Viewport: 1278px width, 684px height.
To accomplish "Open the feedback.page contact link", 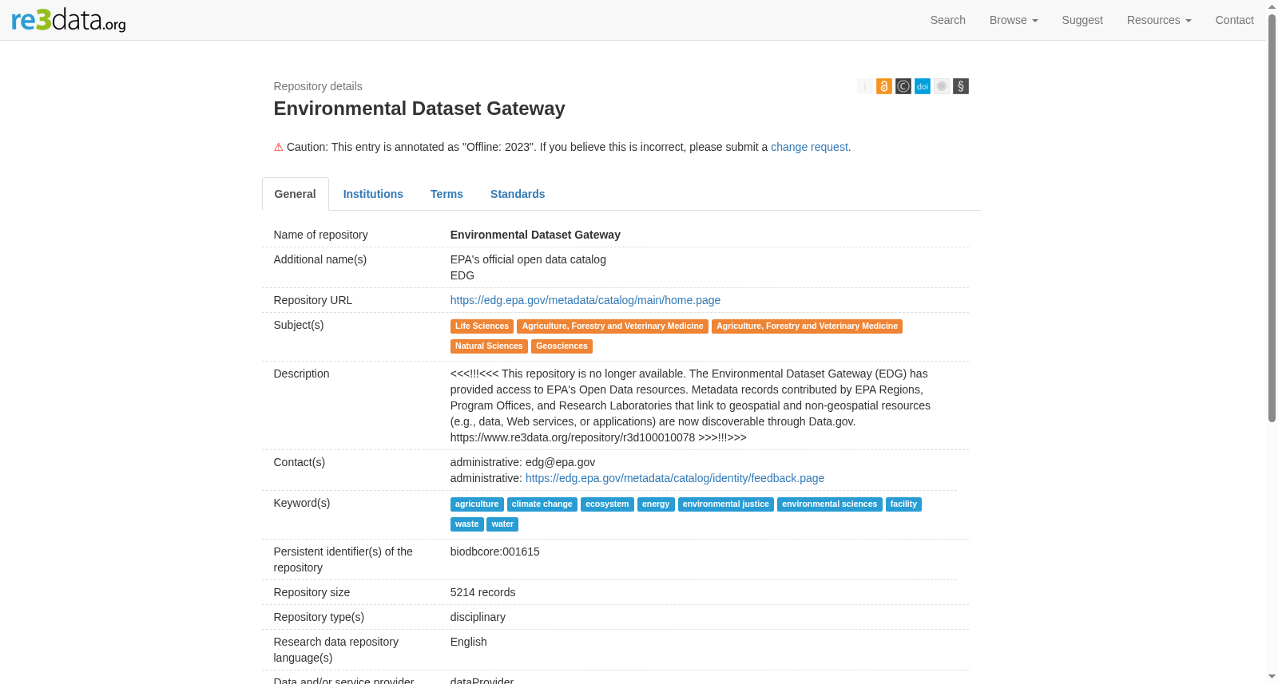I will [x=675, y=478].
